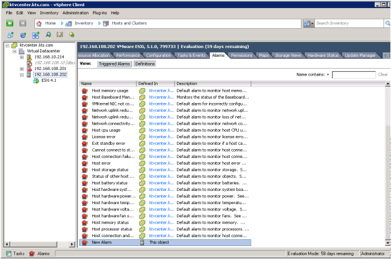
Task: Switch to the Tasks & Events tab
Action: [191, 56]
